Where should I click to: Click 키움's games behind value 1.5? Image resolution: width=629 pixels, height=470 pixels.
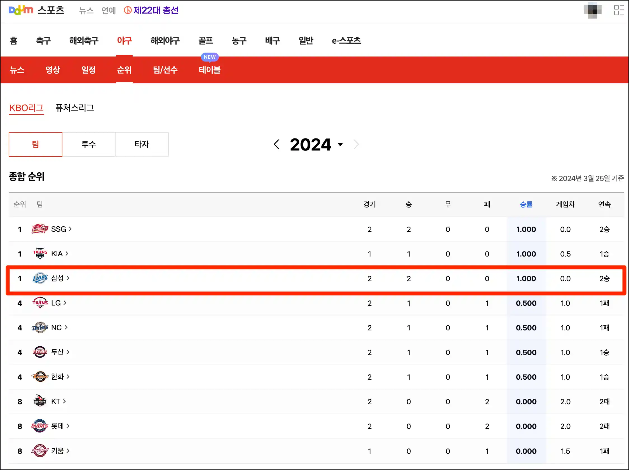[565, 451]
